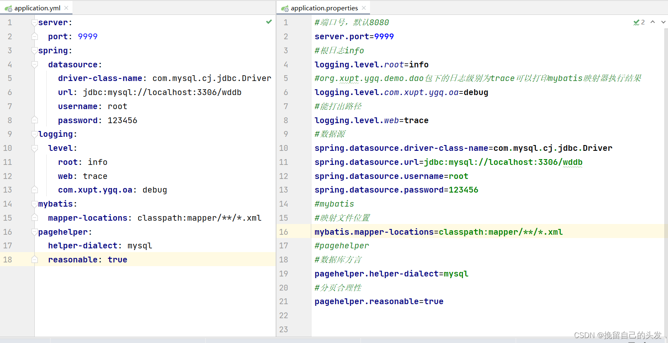Click fold end marker at com.xupt.ygq.oa: debug line
Viewport: 668px width, 343px height.
[x=35, y=190]
